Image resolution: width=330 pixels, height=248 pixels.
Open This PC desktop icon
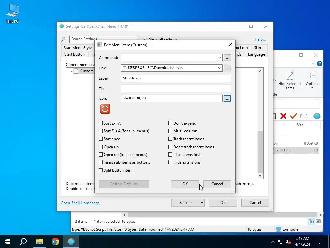(13, 14)
